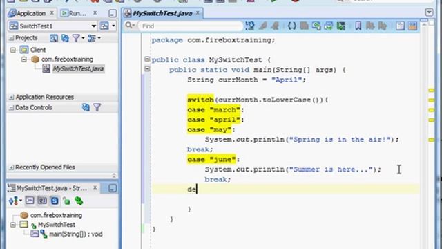Click the Quick Outline icon next to Find
Viewport: 442px width, 249px height.
click(250, 26)
